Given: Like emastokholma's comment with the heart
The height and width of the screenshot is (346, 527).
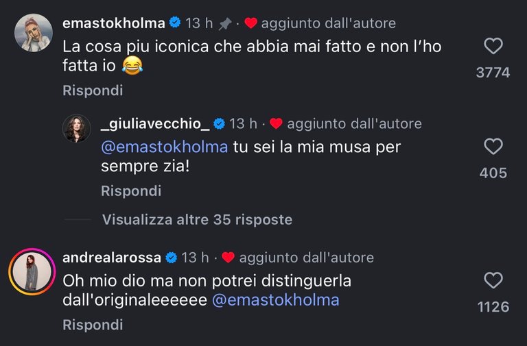Looking at the screenshot, I should click(x=493, y=47).
